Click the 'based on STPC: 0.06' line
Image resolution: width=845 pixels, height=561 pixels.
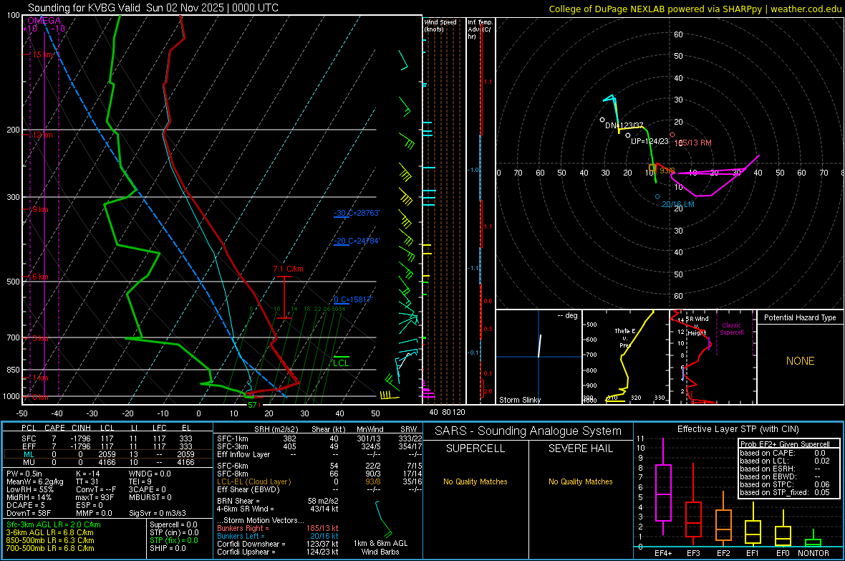785,484
